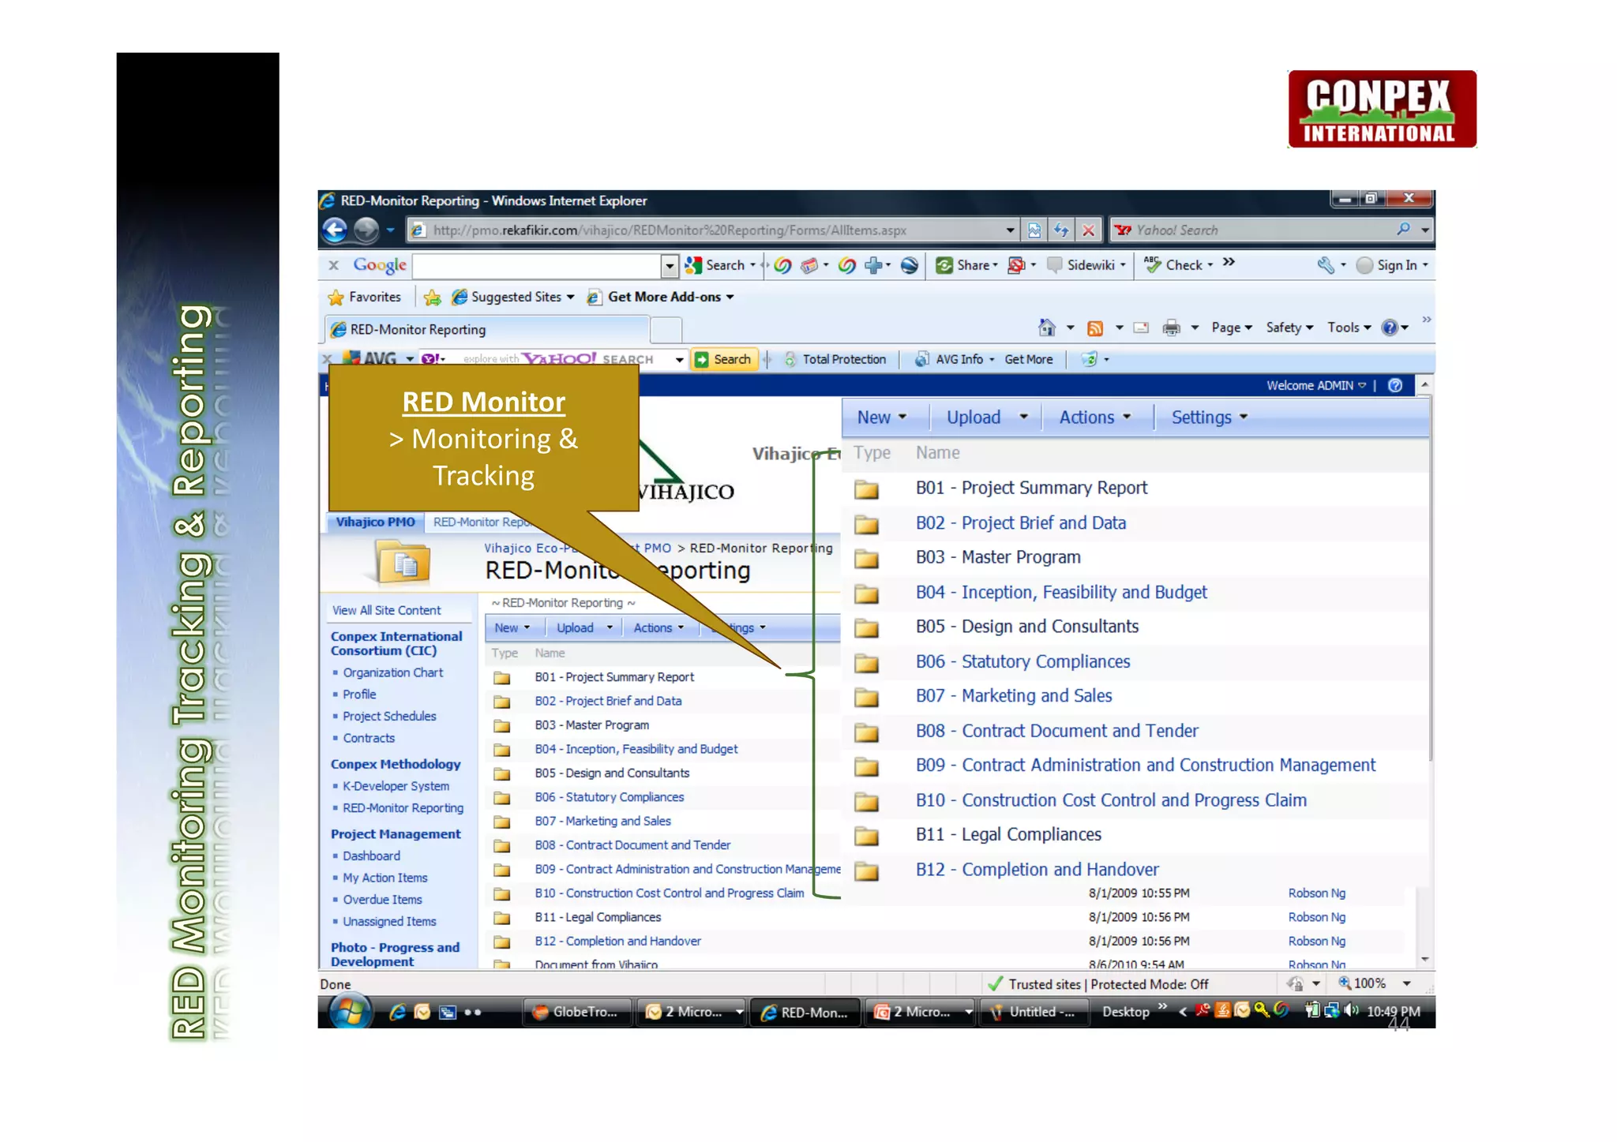
Task: Click the Favorites star icon
Action: click(336, 298)
